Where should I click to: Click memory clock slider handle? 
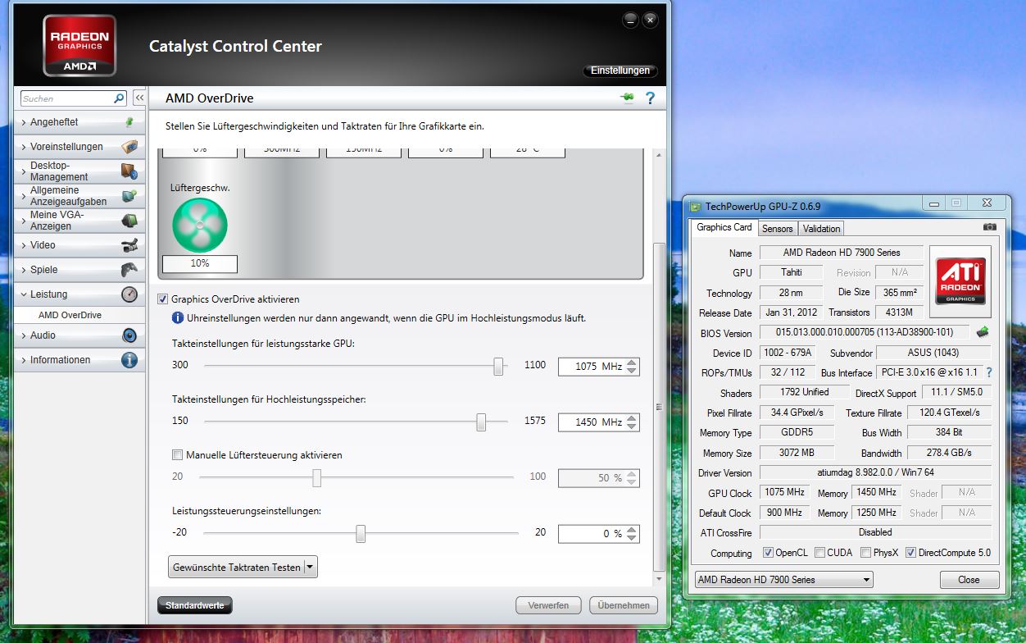pos(481,422)
